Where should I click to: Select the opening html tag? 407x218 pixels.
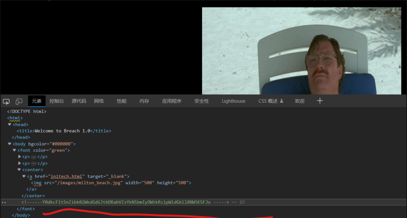click(x=15, y=118)
